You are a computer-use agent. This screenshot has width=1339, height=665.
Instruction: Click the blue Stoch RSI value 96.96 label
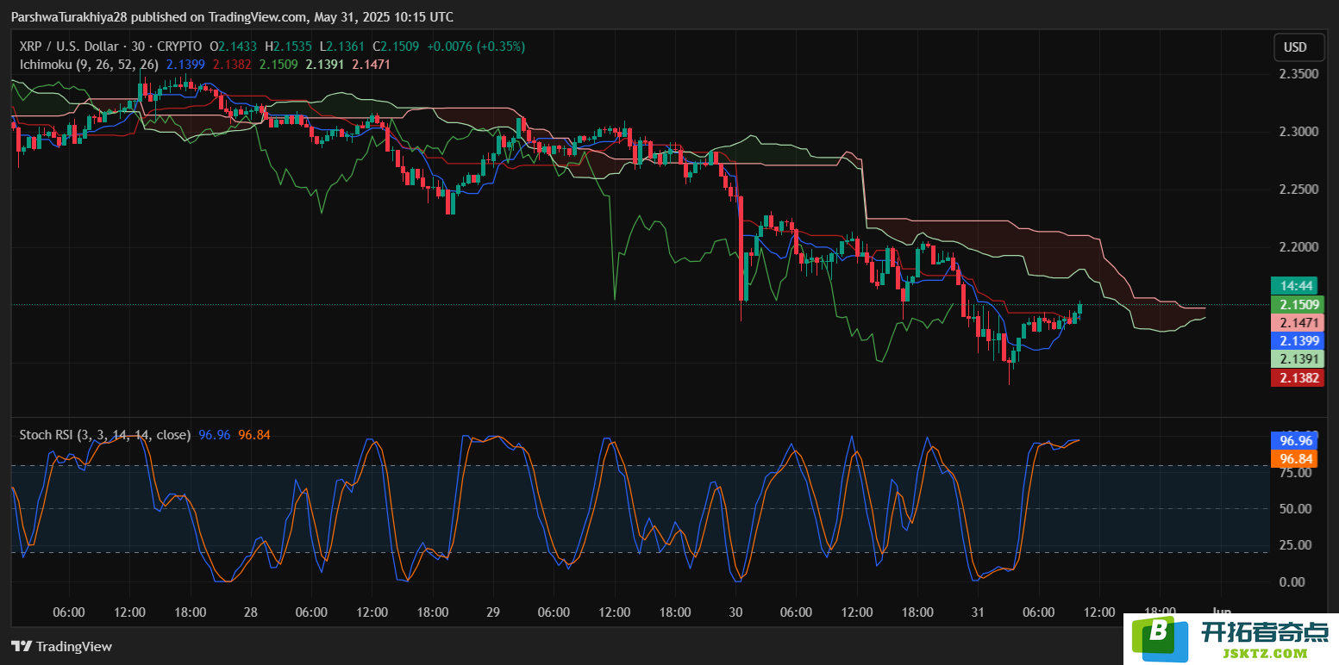coord(1296,440)
